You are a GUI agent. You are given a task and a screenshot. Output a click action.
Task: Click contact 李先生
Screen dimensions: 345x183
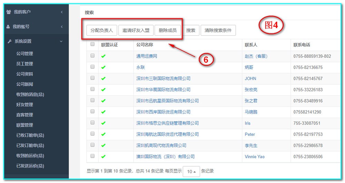[x=251, y=146]
